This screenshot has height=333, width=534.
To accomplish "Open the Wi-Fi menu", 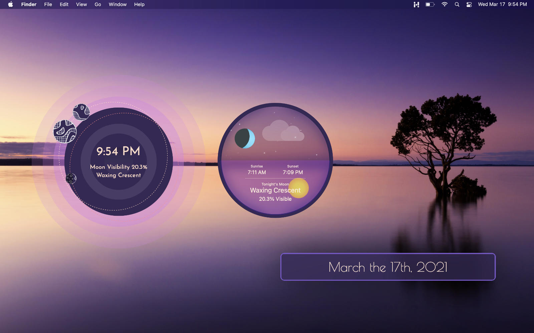I will [445, 4].
